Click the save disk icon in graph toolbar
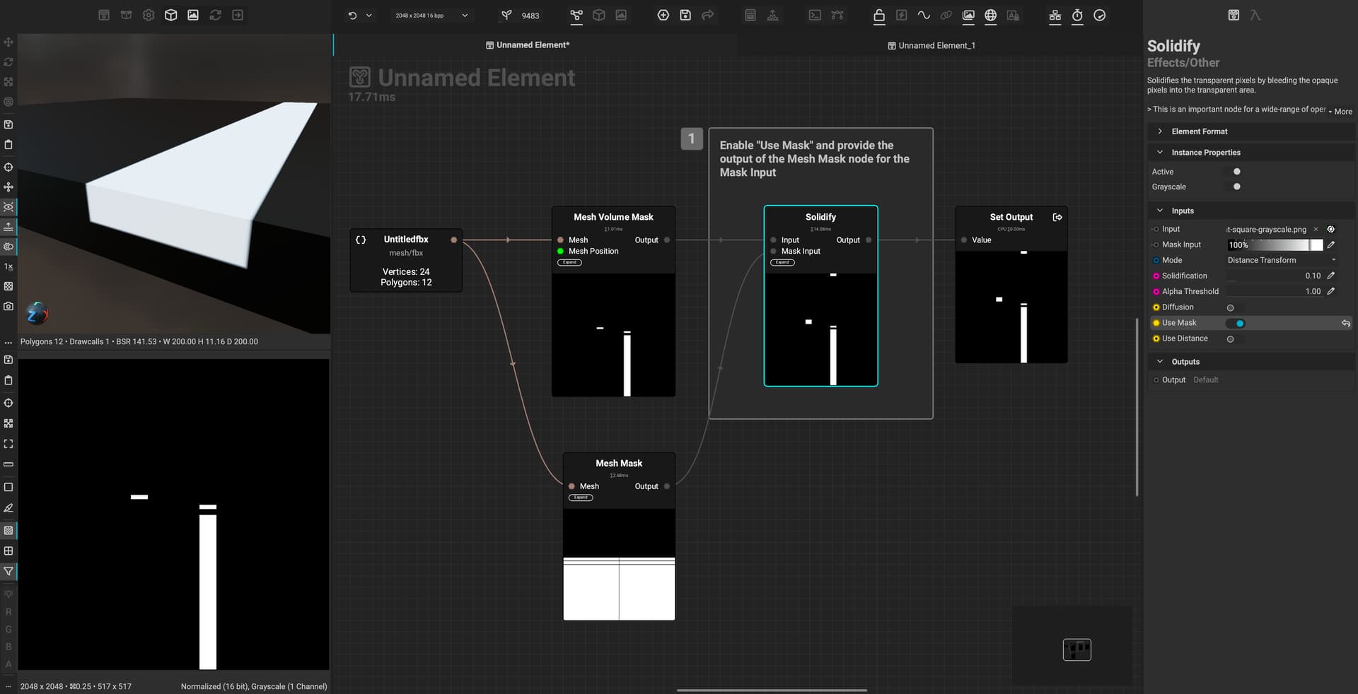Screen dimensions: 1358x694 pyautogui.click(x=685, y=16)
